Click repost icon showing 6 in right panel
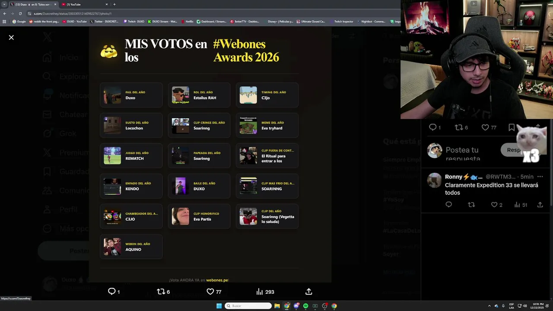Screen dimensions: 553x311 coord(459,127)
